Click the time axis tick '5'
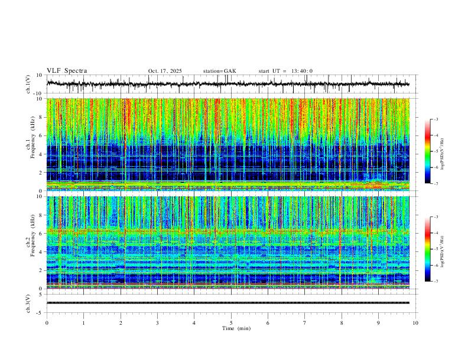Screen dimensions: 468x362 [x=231, y=323]
